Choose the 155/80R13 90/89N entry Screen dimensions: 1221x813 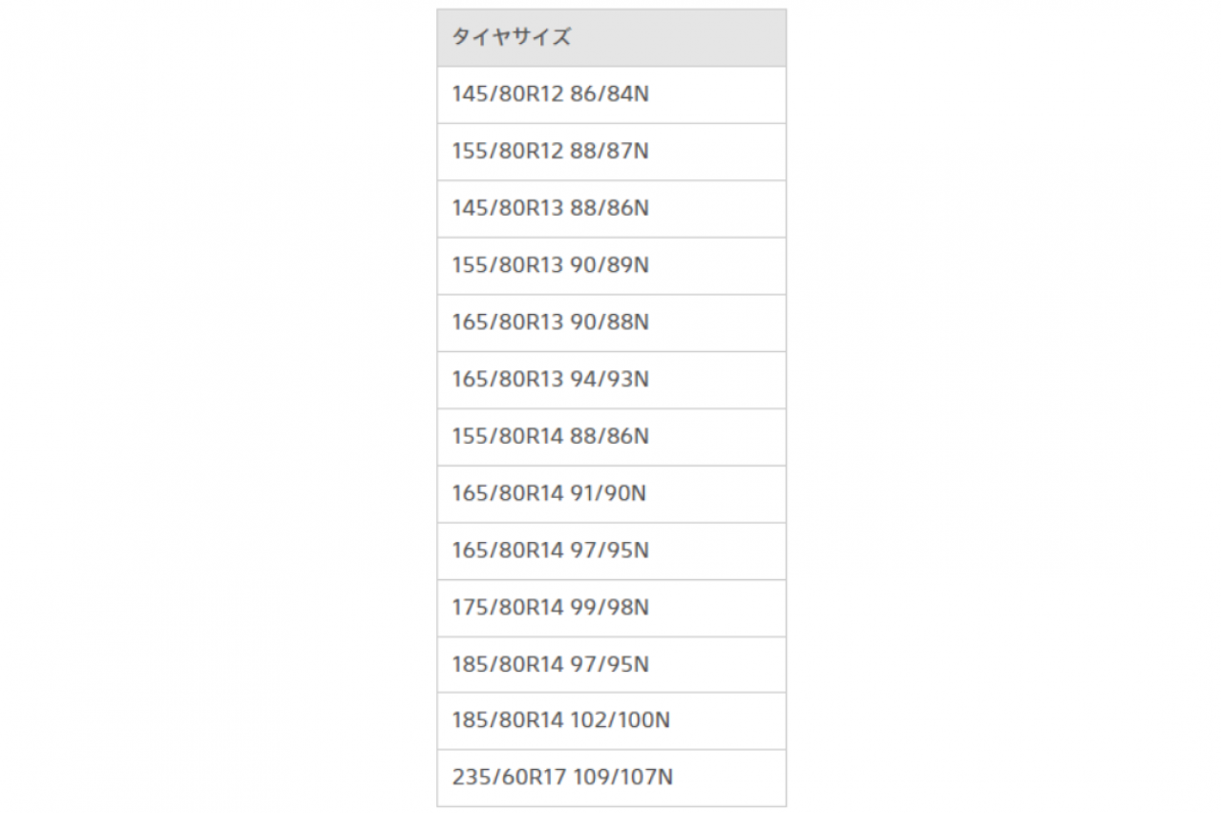611,265
